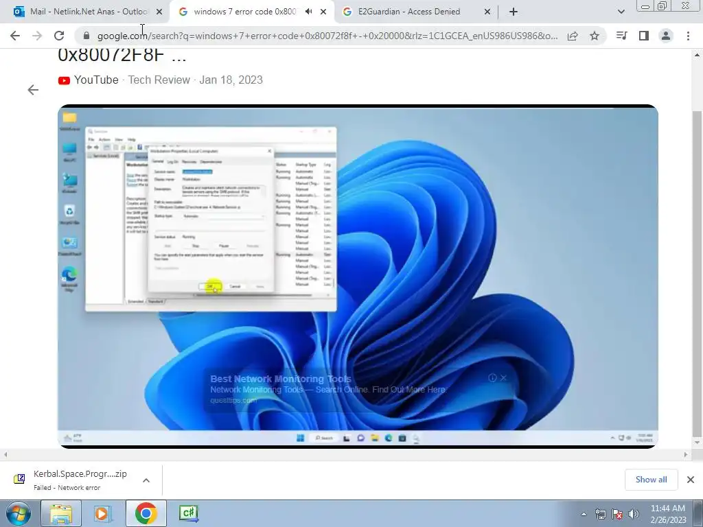Viewport: 703px width, 527px height.
Task: Switch to the Outlook Mail tab
Action: pos(87,12)
